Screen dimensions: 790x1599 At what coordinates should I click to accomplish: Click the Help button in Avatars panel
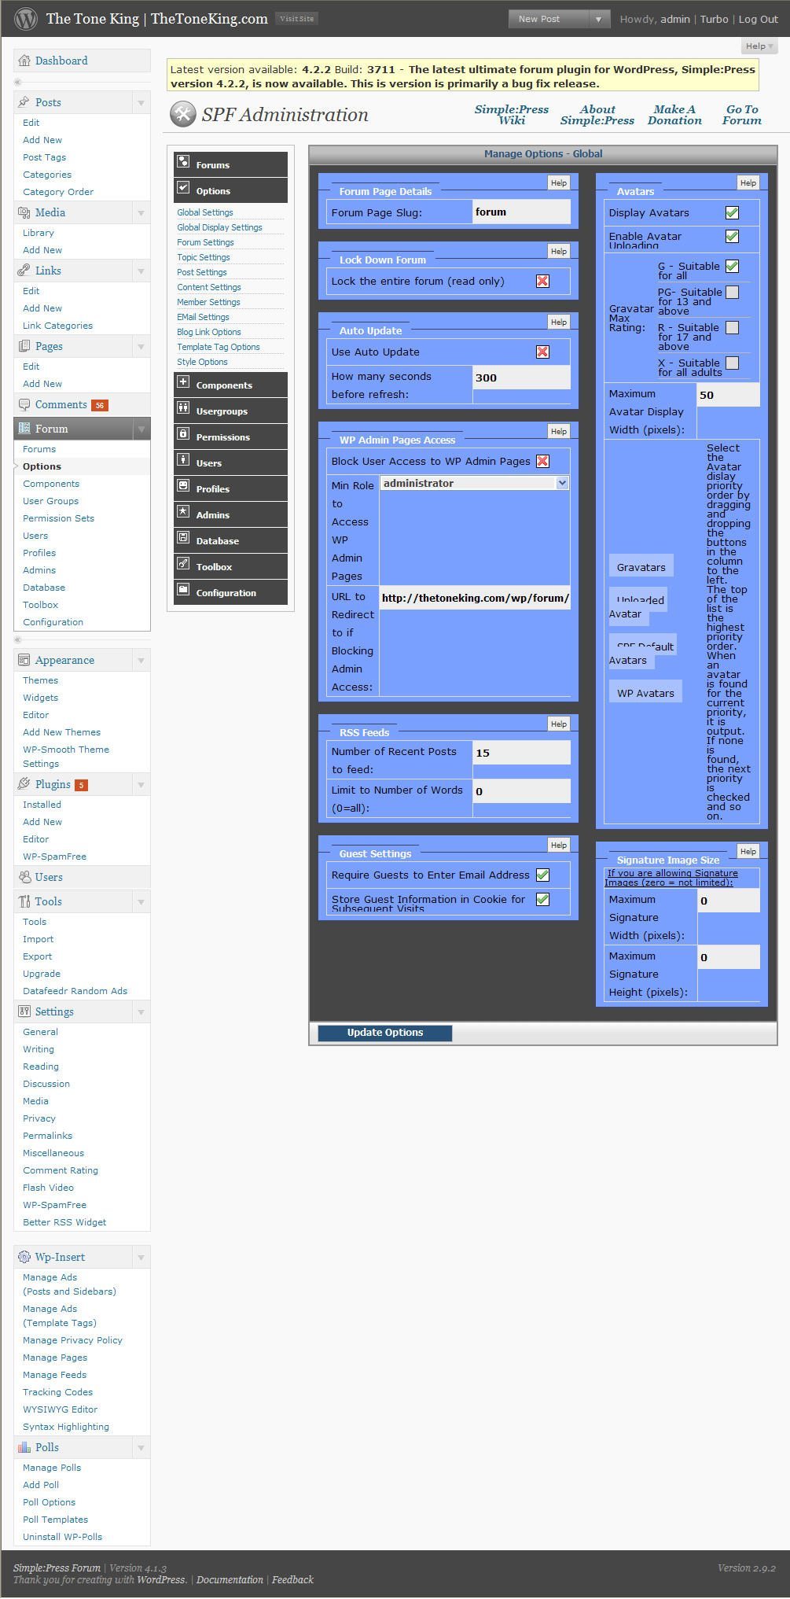coord(748,182)
